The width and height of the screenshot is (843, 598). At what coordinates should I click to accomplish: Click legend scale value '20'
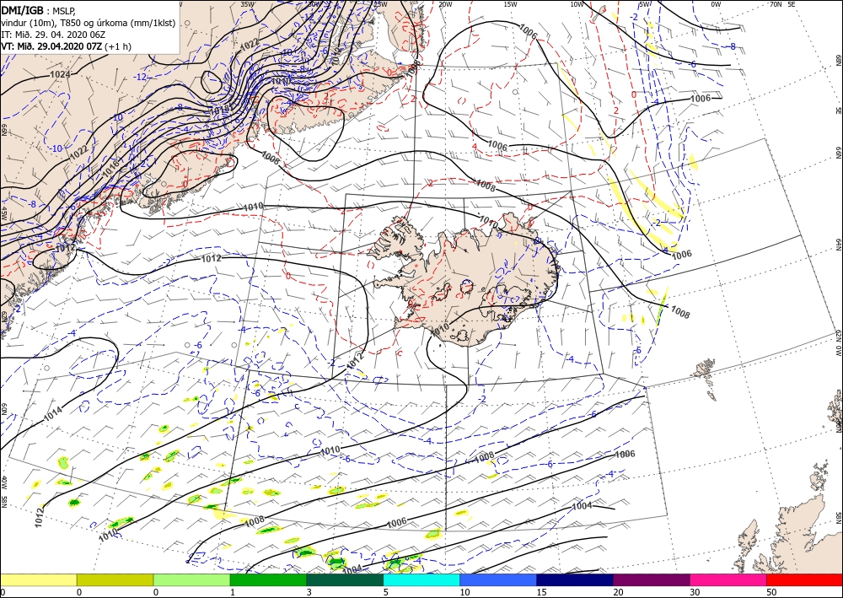(618, 592)
